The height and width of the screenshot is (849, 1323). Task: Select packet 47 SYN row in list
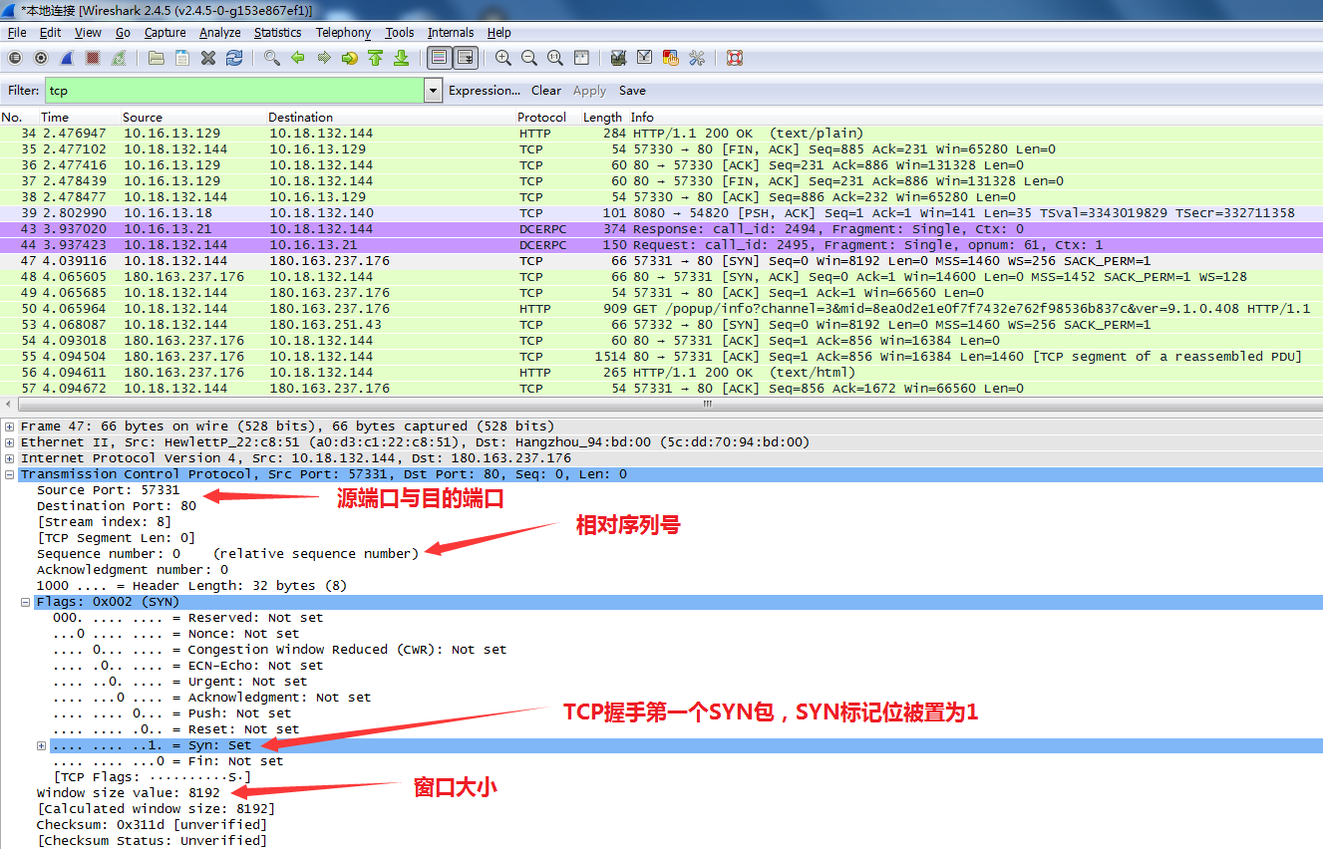point(661,261)
